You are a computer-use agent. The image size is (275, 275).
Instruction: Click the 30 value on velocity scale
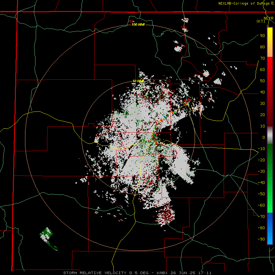262,104
